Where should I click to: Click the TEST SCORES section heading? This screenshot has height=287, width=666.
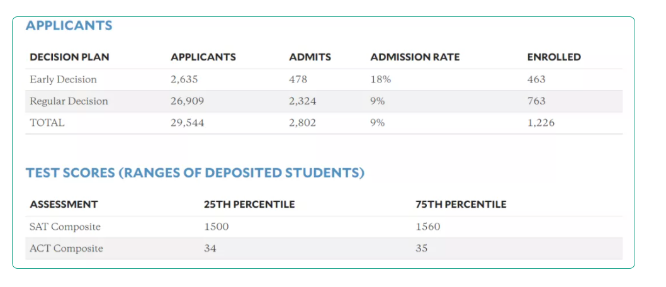195,173
